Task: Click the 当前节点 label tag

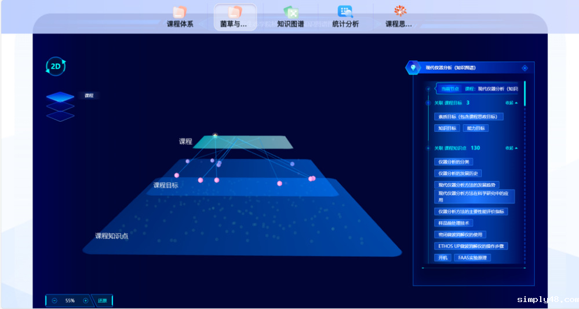Action: coord(450,89)
